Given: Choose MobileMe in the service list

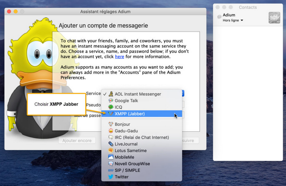Looking at the screenshot, I should pyautogui.click(x=142, y=157).
